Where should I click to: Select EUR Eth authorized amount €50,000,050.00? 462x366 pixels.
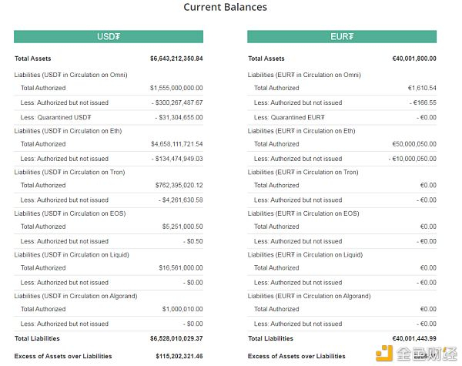tap(414, 144)
